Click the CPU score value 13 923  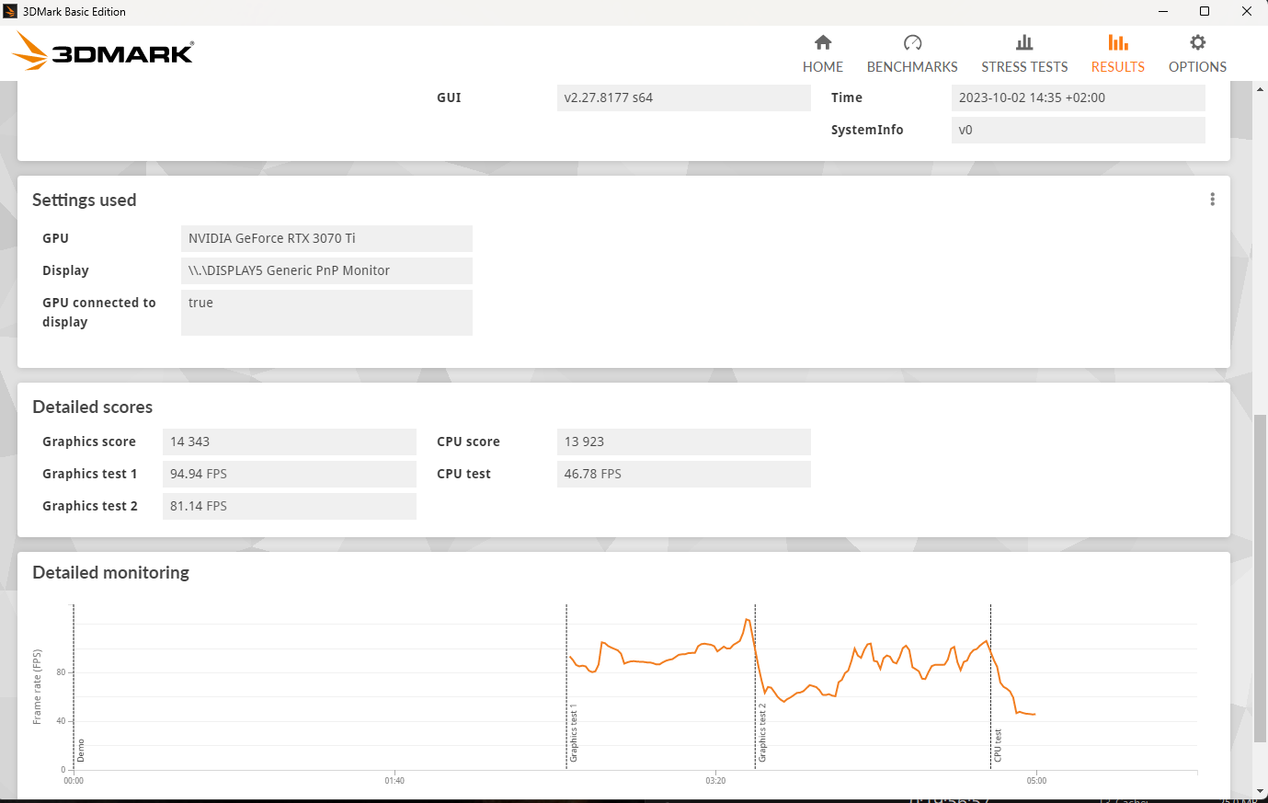pos(684,442)
